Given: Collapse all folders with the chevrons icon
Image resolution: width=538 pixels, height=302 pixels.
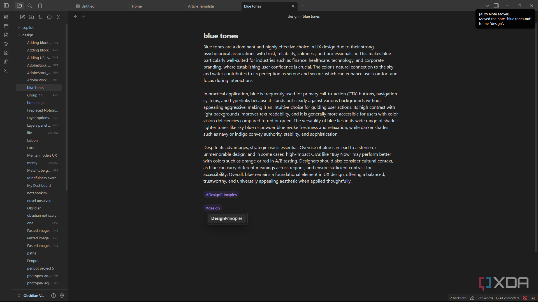Looking at the screenshot, I should pos(58,17).
